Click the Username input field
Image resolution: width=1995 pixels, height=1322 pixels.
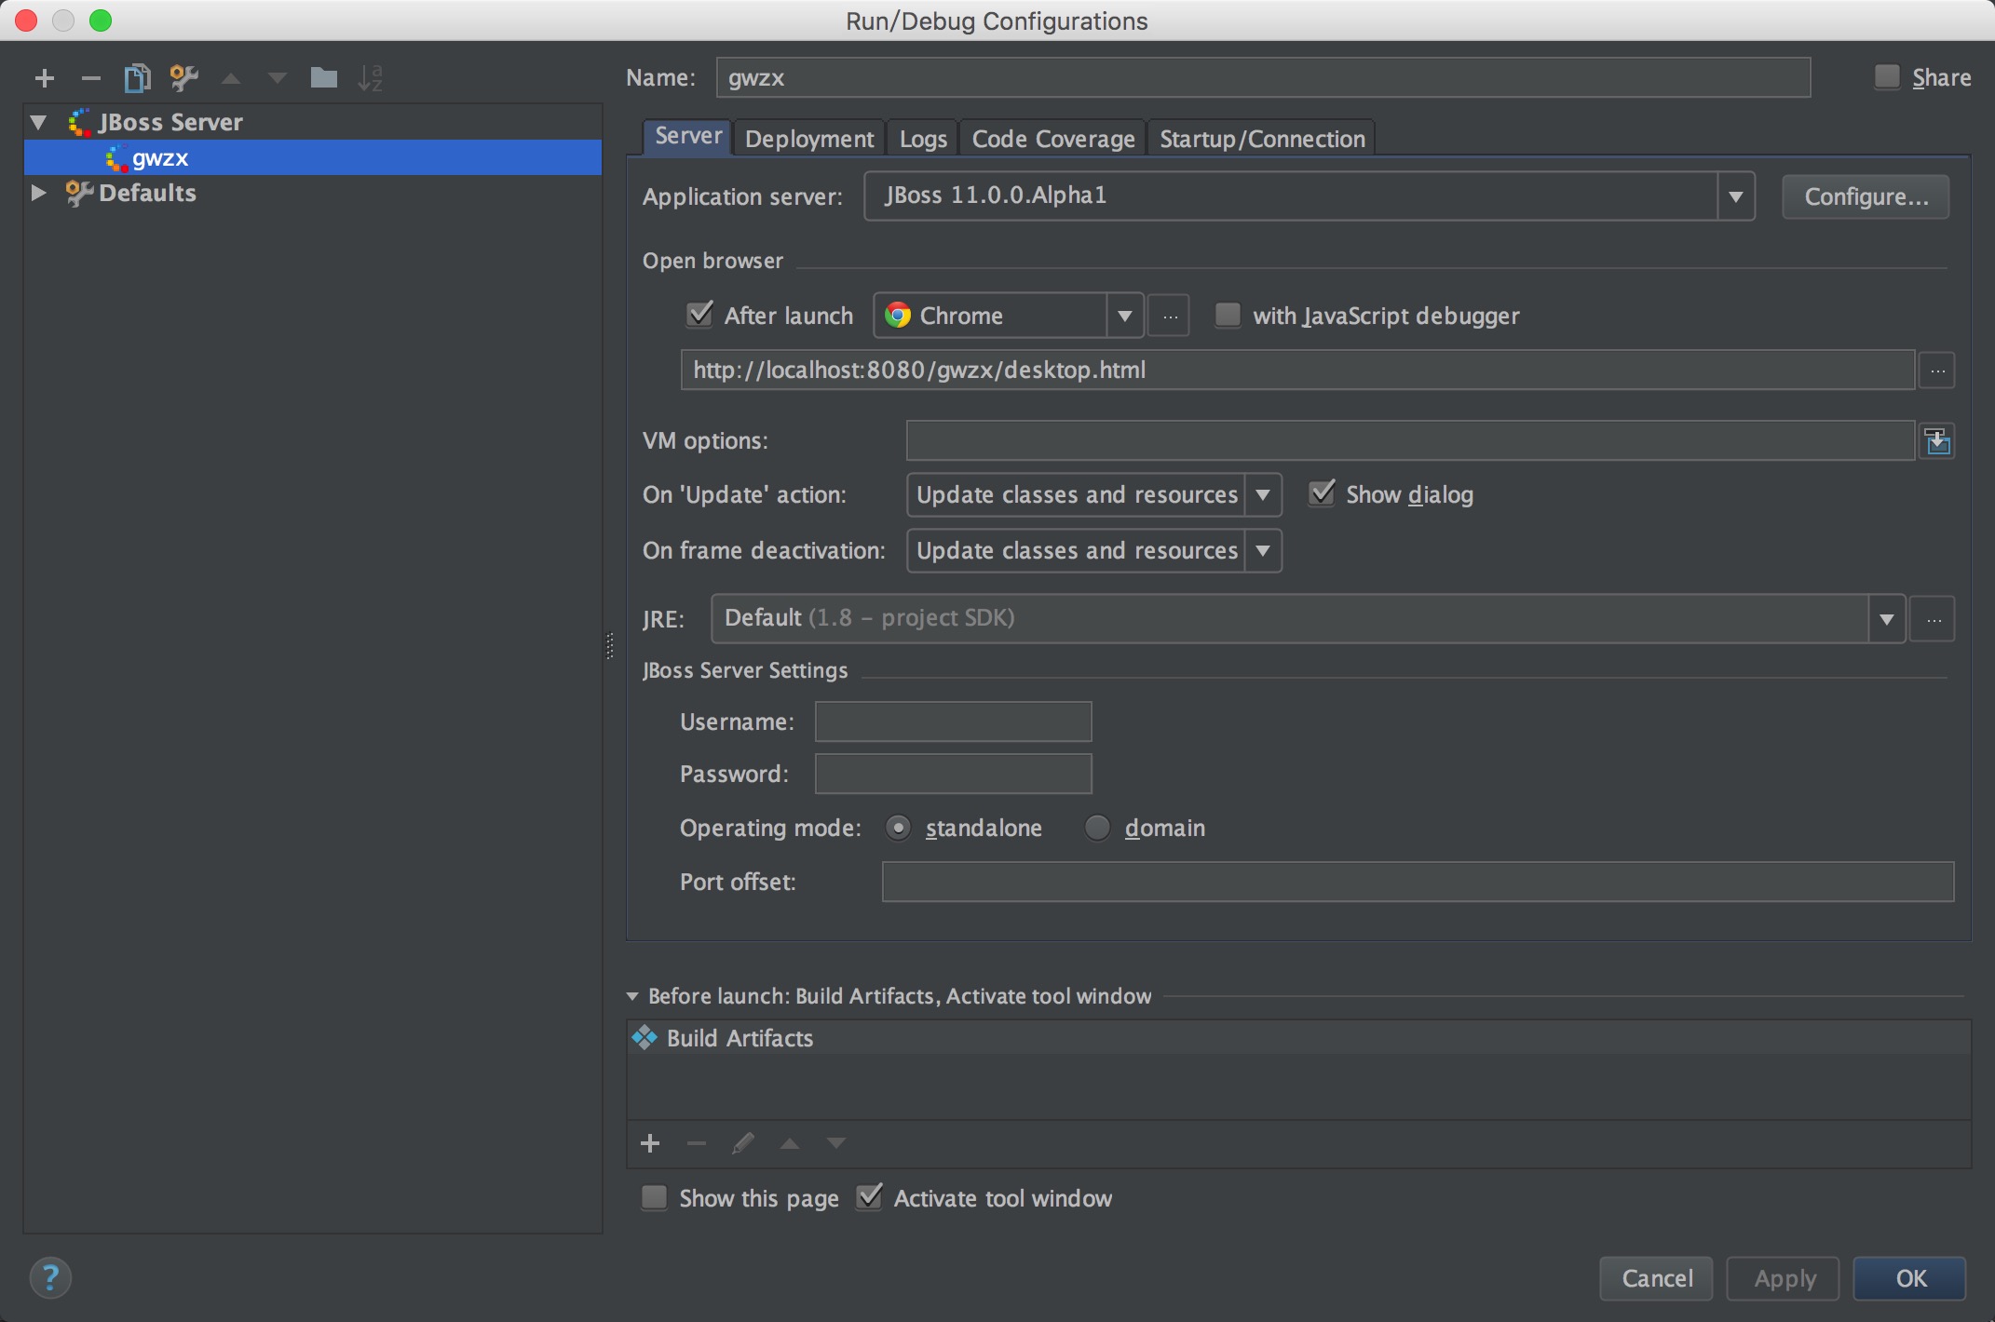point(953,722)
